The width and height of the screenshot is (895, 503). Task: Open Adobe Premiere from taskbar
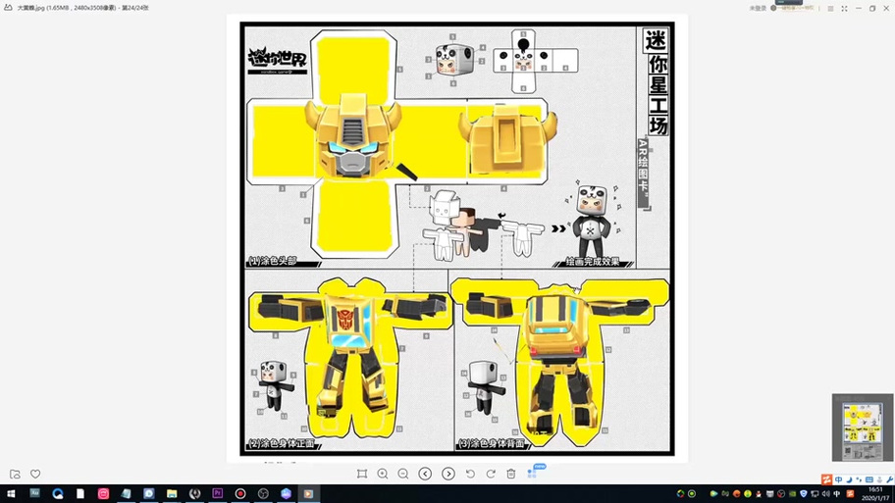point(218,494)
